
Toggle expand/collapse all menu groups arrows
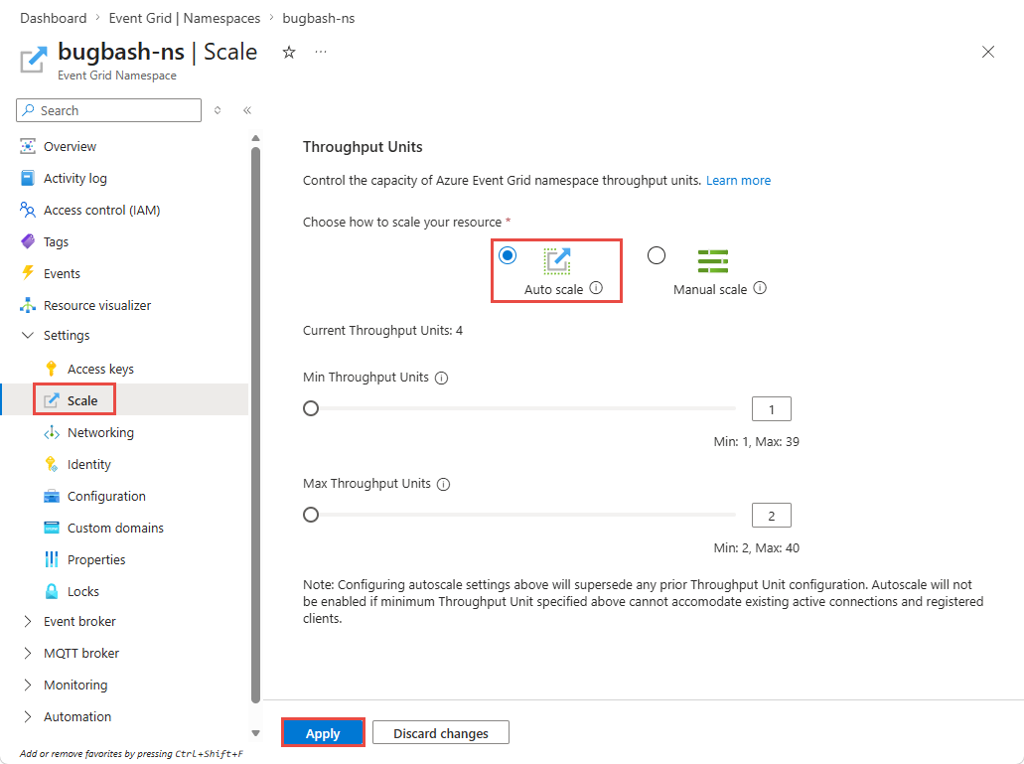click(218, 110)
